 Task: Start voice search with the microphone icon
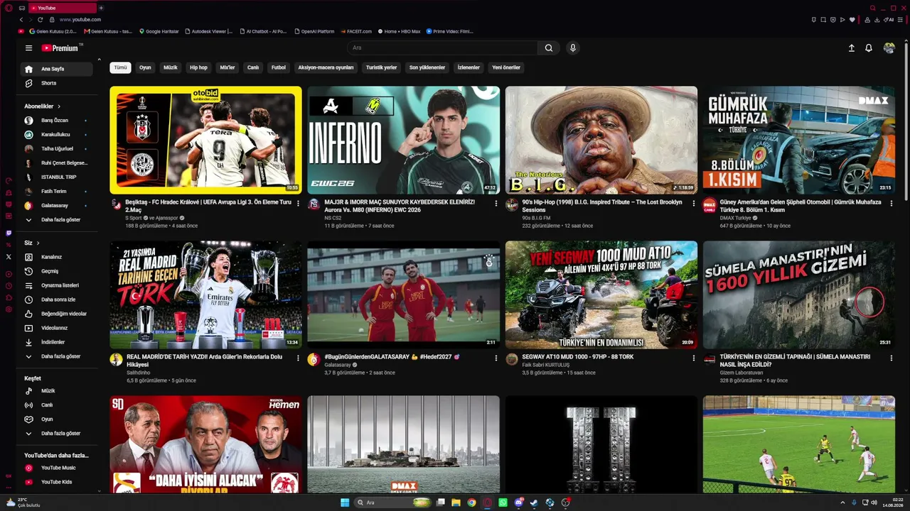(572, 48)
